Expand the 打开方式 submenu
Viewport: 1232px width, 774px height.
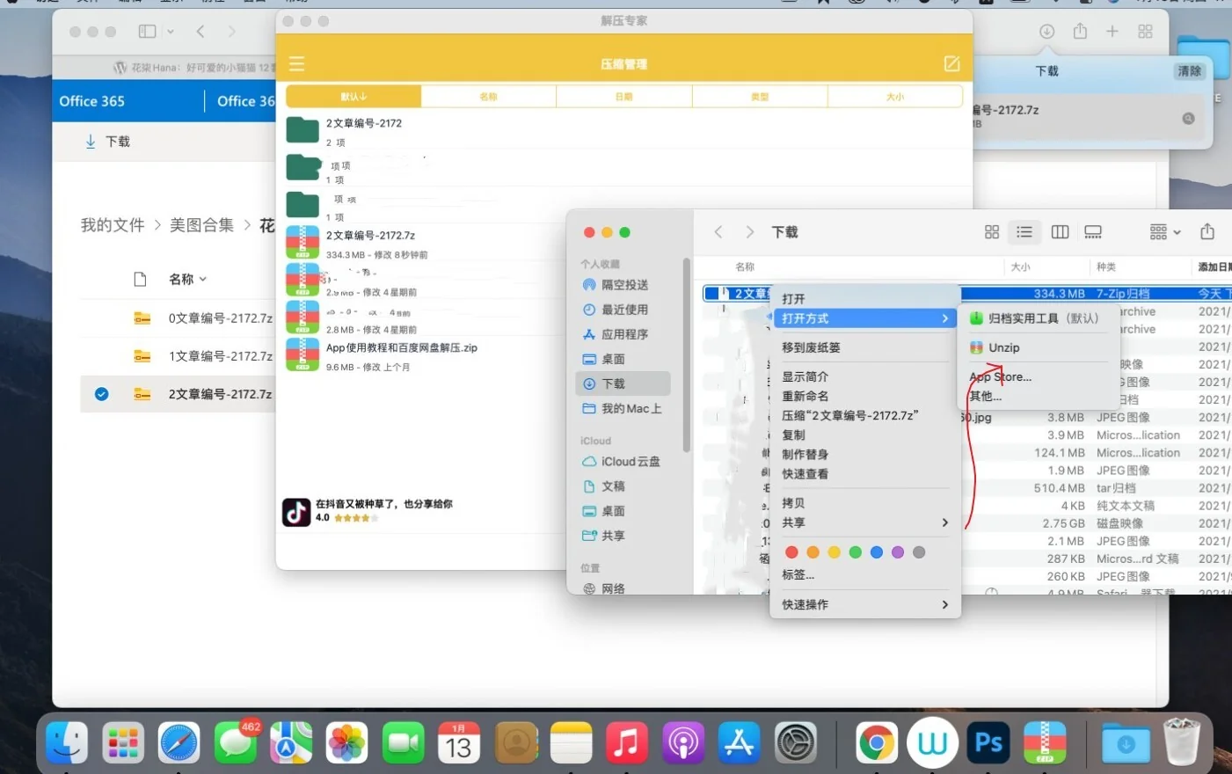pyautogui.click(x=865, y=318)
